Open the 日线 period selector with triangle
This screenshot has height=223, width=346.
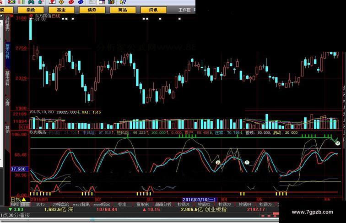click(18, 199)
